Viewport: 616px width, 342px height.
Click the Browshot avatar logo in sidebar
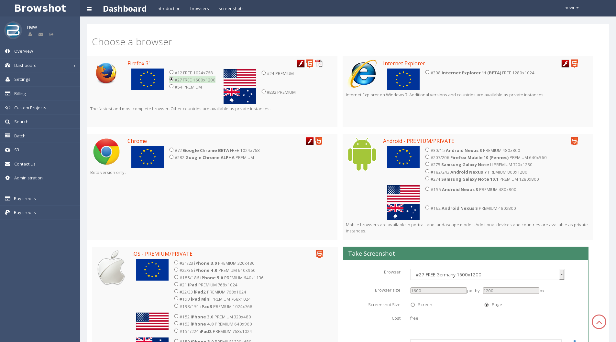pyautogui.click(x=13, y=30)
